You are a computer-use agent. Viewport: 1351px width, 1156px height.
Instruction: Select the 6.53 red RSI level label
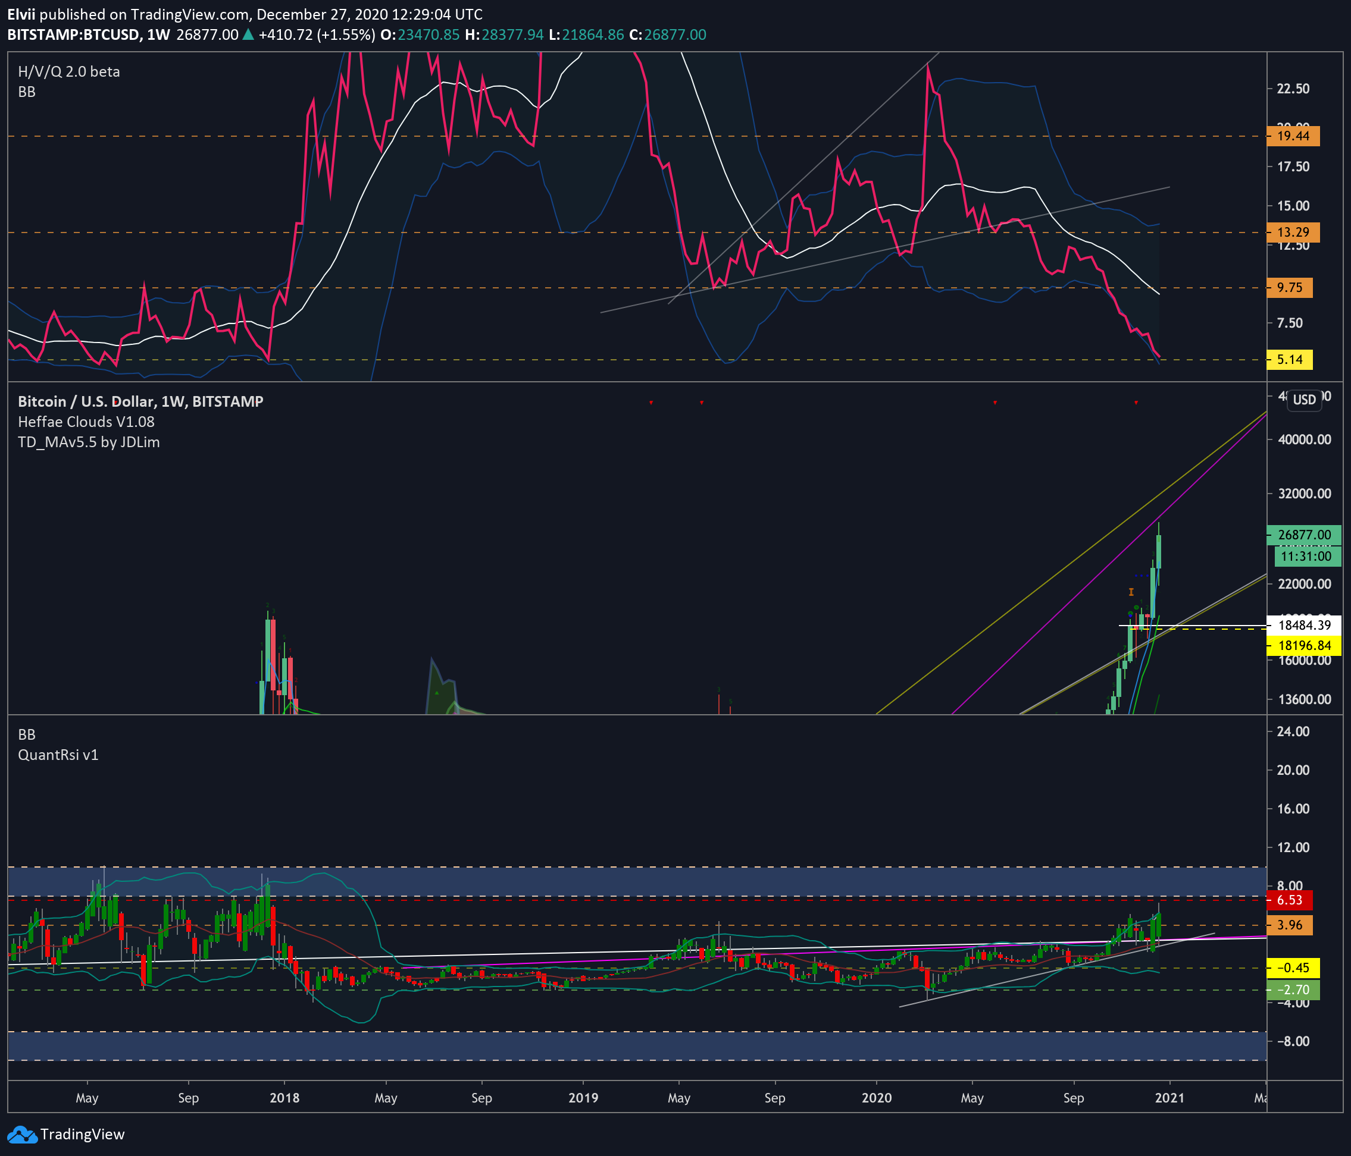(x=1290, y=900)
